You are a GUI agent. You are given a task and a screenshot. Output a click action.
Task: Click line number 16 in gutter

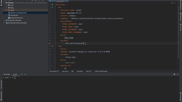click(x=49, y=43)
